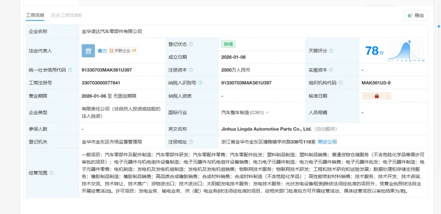This screenshot has width=441, height=214.
Task: Click the 天眼评分 score distribution chart
Action: coord(406,51)
